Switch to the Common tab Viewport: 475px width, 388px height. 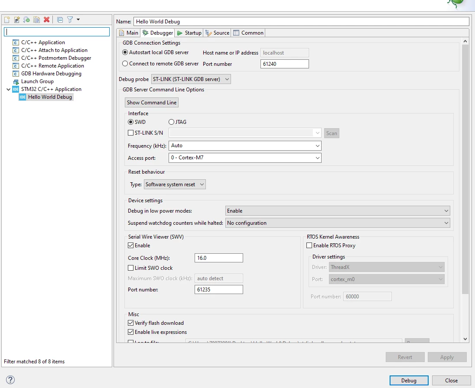pyautogui.click(x=248, y=32)
